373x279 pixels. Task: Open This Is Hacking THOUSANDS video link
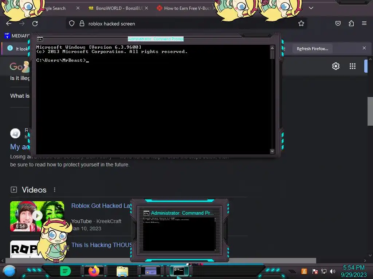[x=102, y=245]
